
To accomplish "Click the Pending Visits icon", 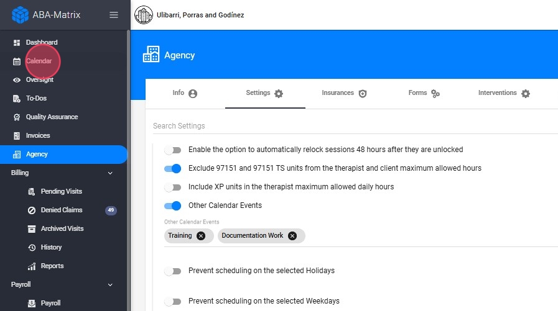I will point(32,192).
